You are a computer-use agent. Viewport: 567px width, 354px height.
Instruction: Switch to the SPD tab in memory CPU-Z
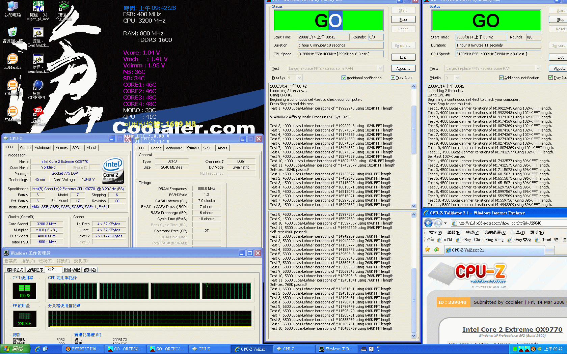[207, 148]
